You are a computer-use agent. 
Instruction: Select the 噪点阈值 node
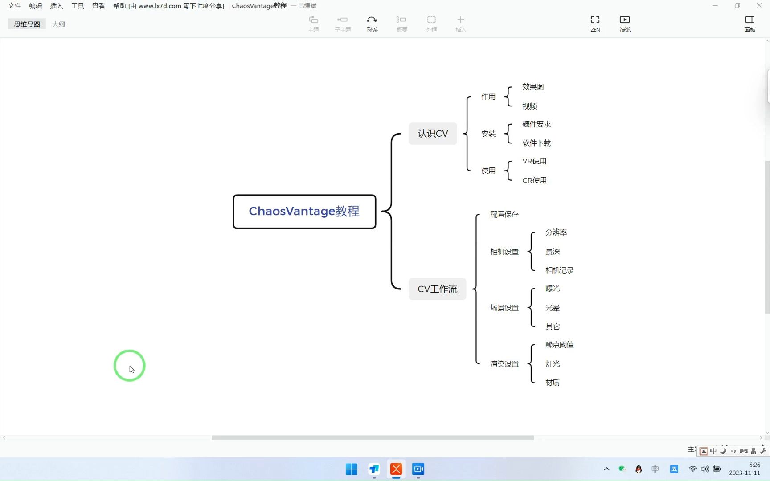coord(560,345)
